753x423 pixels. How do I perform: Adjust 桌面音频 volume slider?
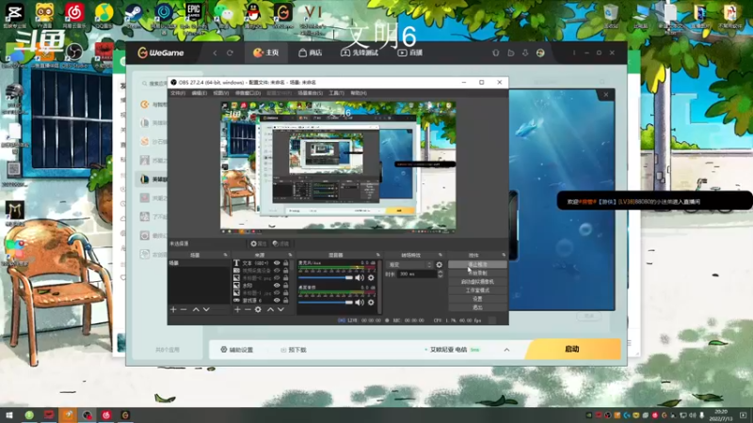pyautogui.click(x=326, y=303)
